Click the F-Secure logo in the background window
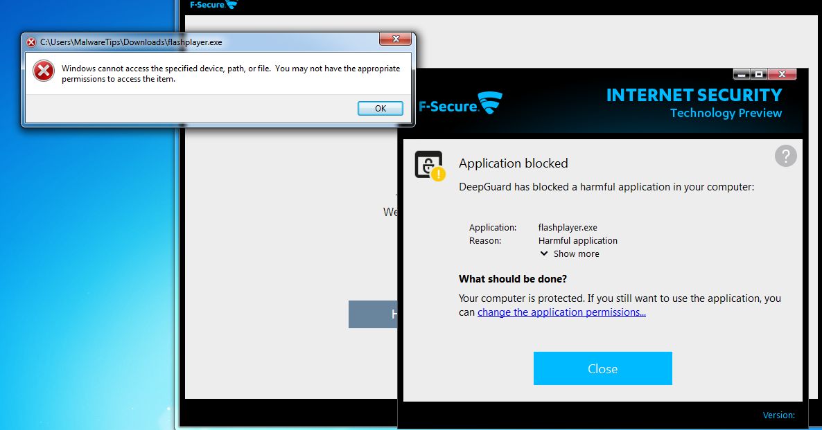Image resolution: width=822 pixels, height=430 pixels. [x=214, y=4]
